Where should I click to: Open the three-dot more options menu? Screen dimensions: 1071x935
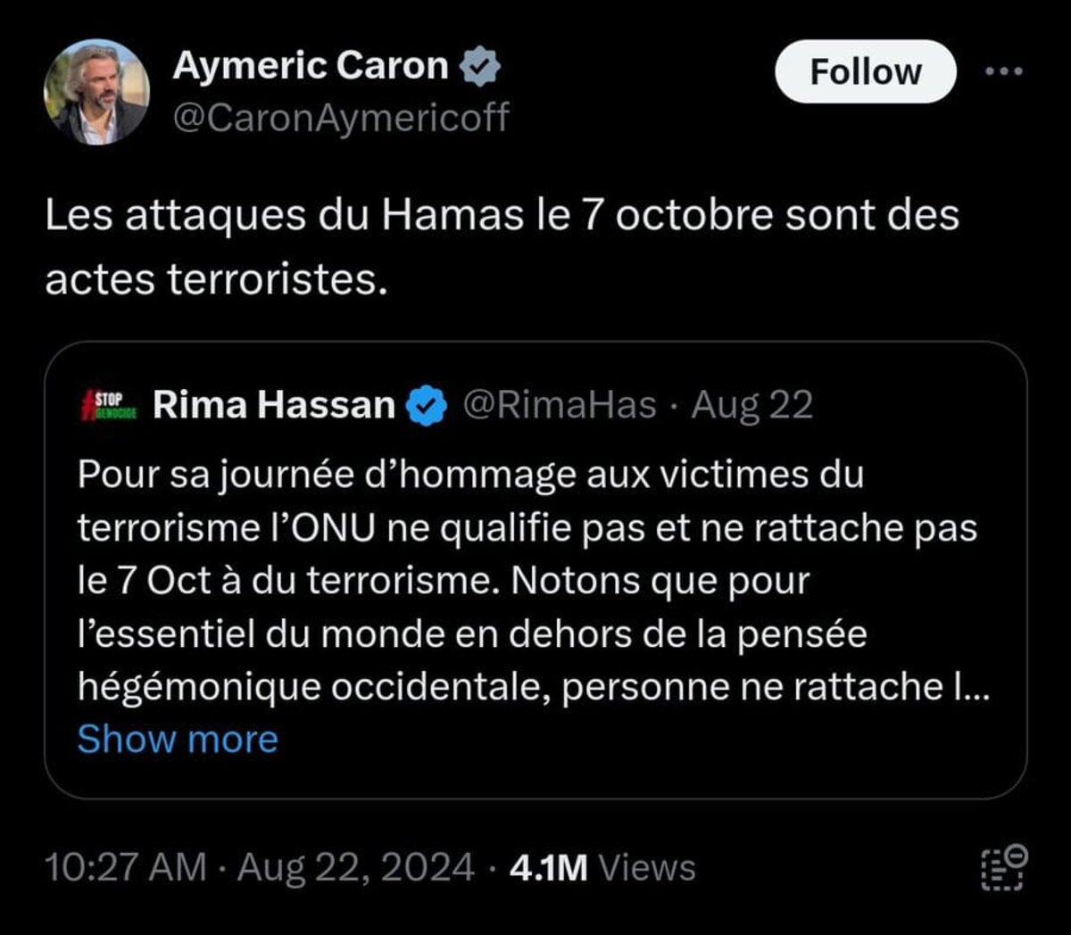coord(1004,71)
